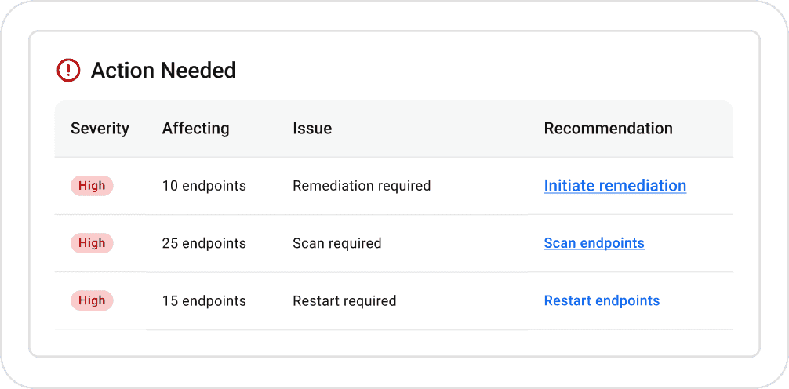Click the High badge in the restart row
The height and width of the screenshot is (389, 789).
92,300
